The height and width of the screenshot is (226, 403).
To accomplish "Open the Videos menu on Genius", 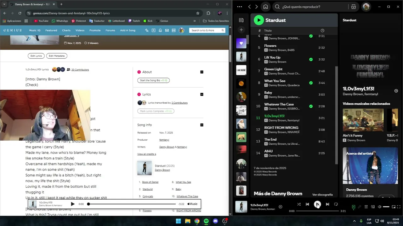I will point(80,30).
